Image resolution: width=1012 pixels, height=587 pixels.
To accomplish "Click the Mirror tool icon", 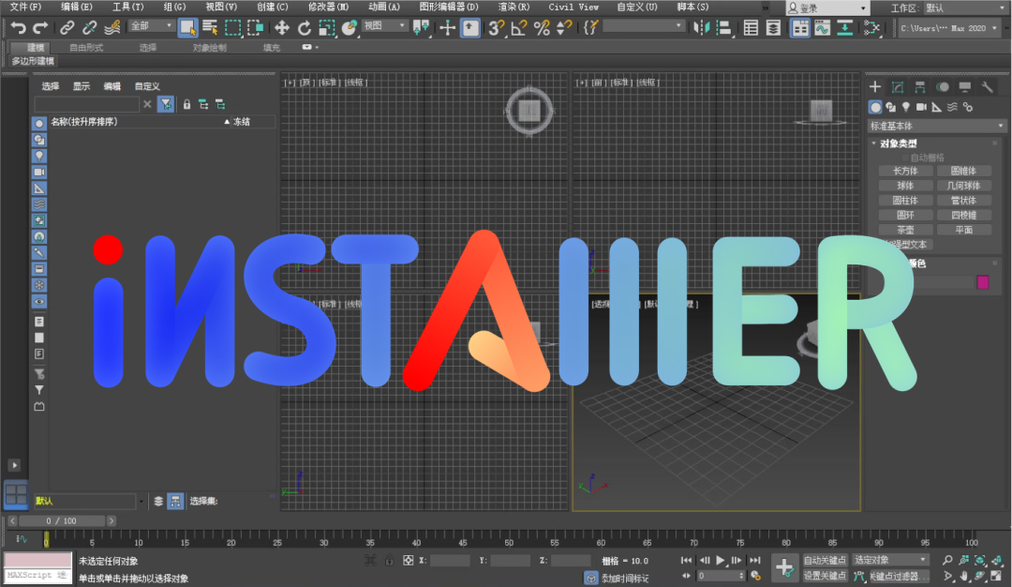I will (701, 28).
